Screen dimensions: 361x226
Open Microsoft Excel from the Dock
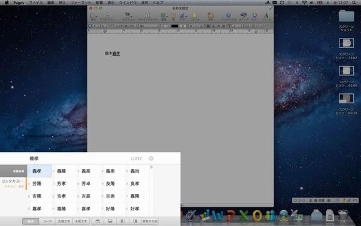(x=244, y=215)
